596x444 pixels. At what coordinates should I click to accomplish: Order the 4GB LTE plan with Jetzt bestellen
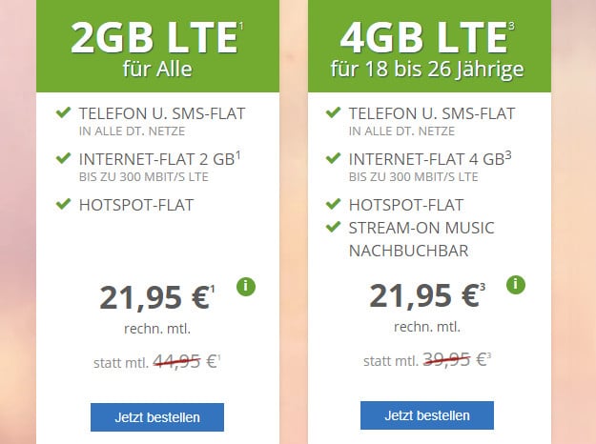[427, 415]
